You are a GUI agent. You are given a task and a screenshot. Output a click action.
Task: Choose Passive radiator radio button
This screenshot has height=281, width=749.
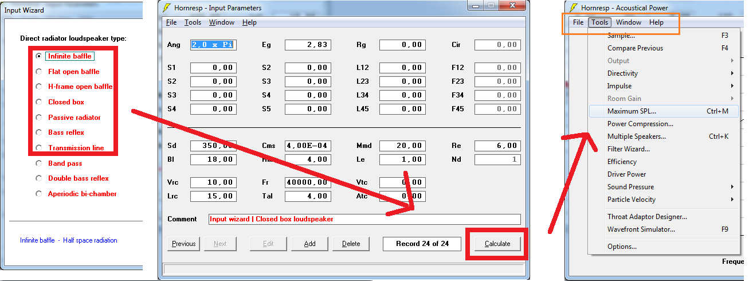pos(39,118)
